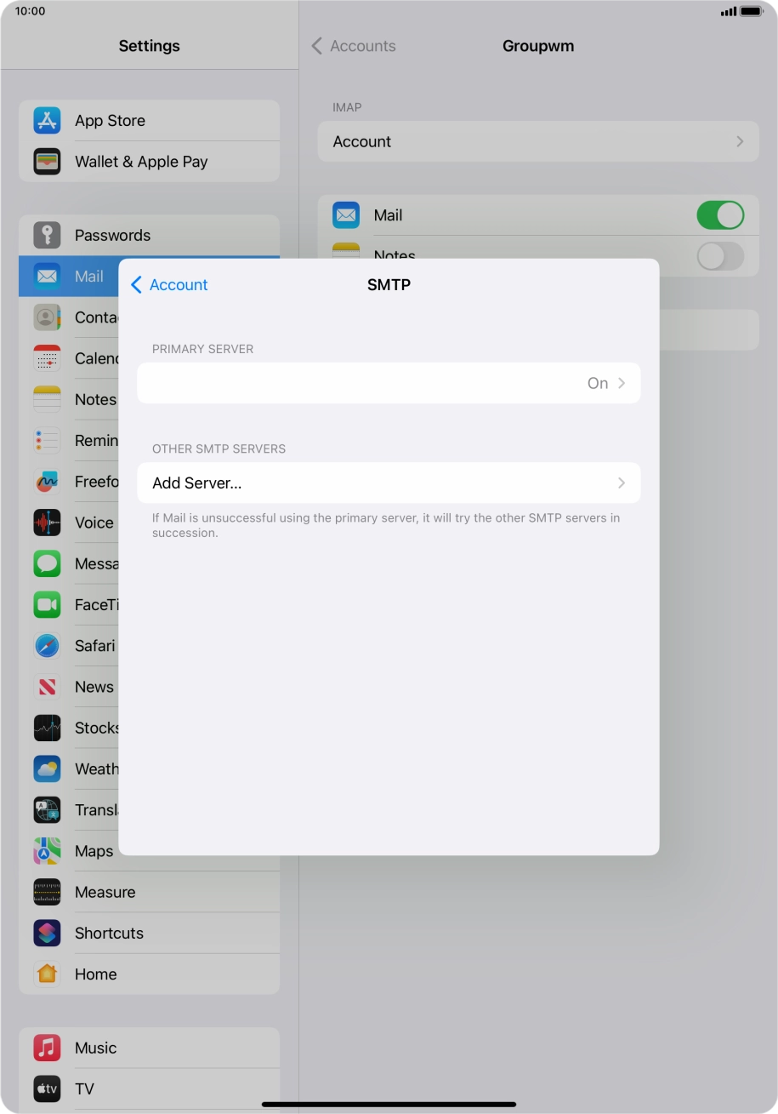Open the primary server row chevron
Image resolution: width=778 pixels, height=1114 pixels.
622,383
